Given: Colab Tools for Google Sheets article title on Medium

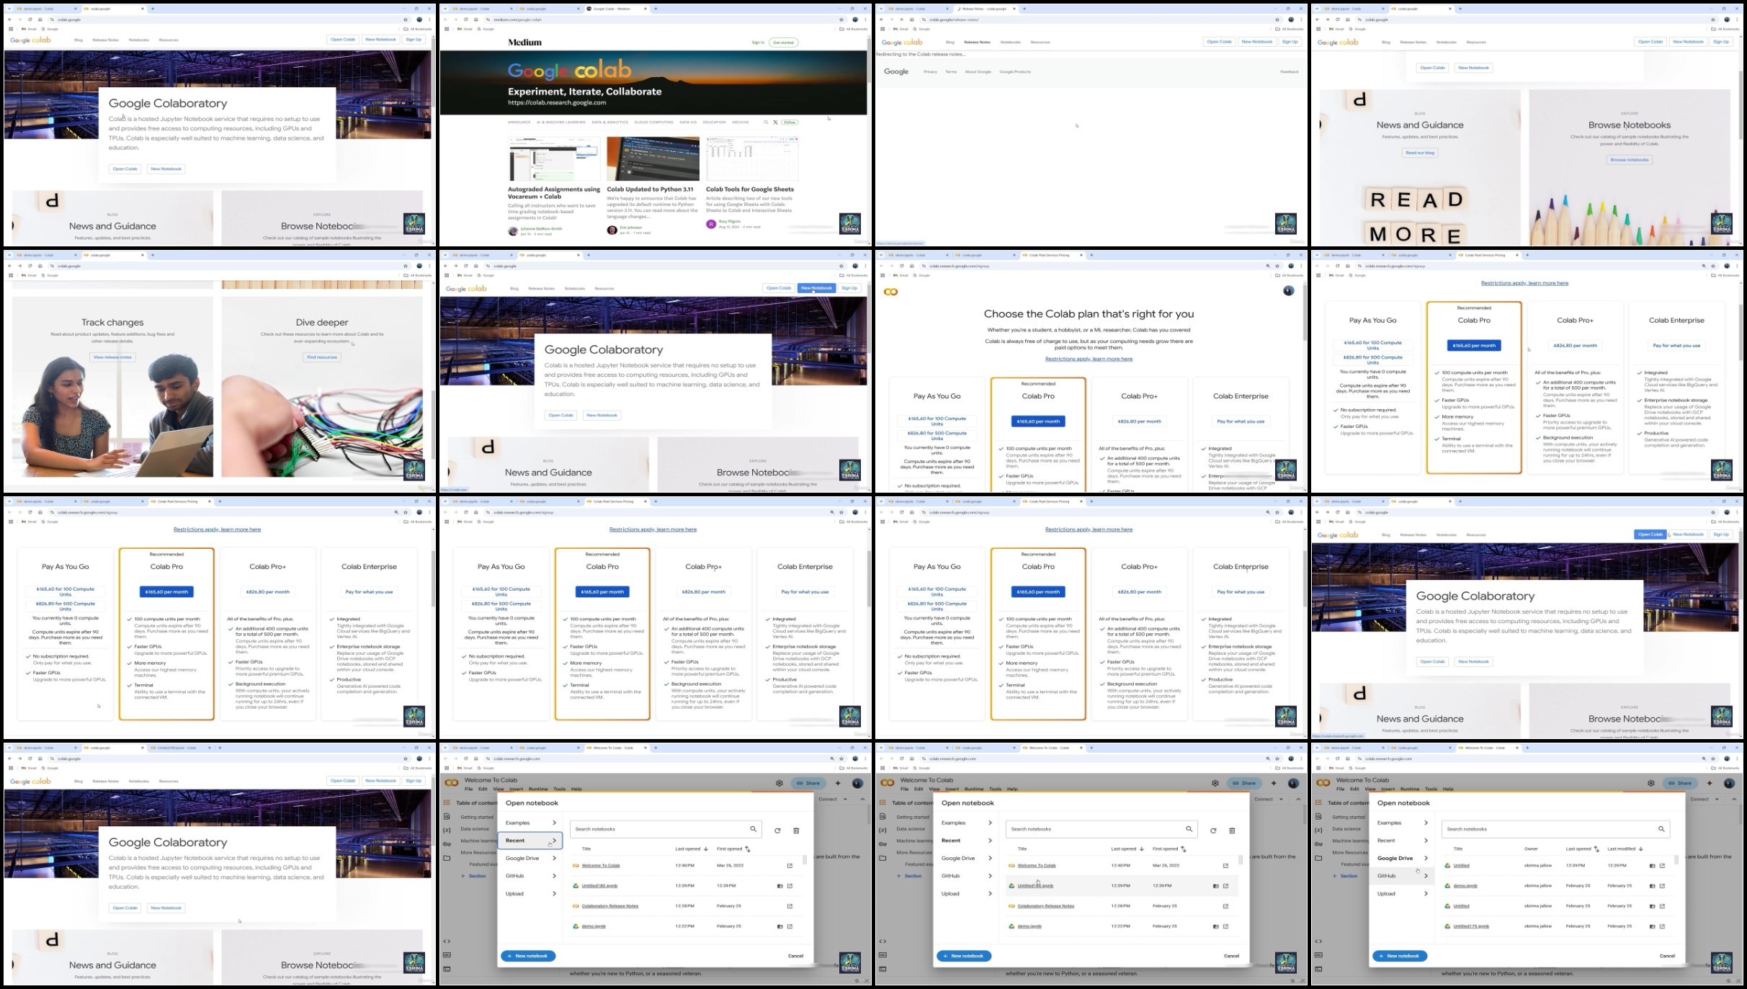Looking at the screenshot, I should point(750,189).
